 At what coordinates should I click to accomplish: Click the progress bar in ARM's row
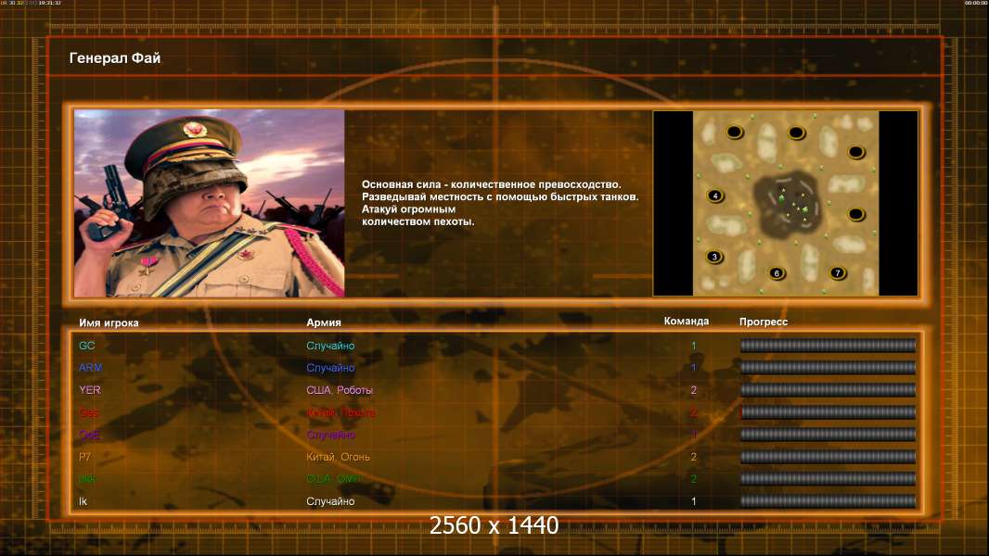828,367
